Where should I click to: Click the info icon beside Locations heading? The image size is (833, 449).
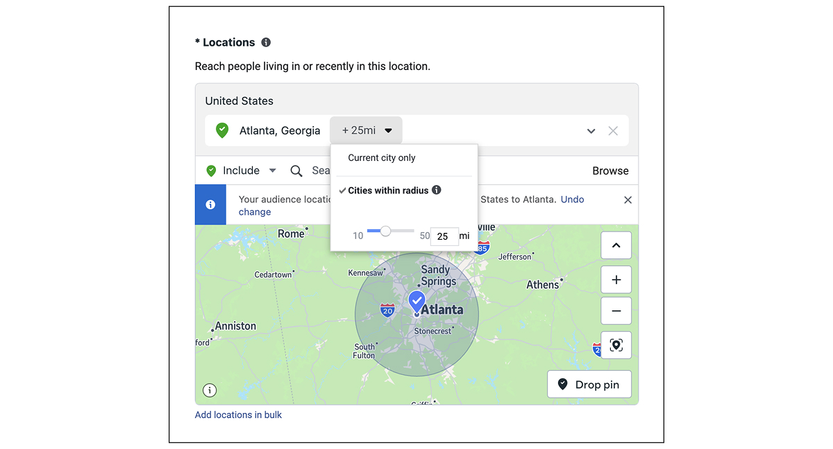[x=266, y=42]
